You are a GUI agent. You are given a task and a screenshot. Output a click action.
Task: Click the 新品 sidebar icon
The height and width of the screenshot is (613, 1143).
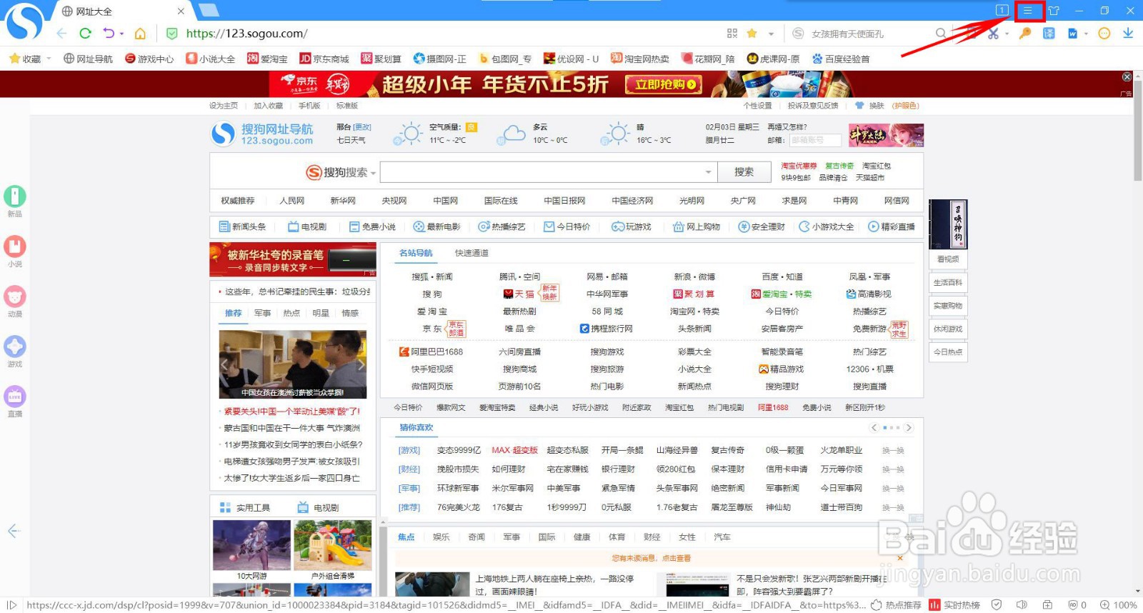(15, 196)
